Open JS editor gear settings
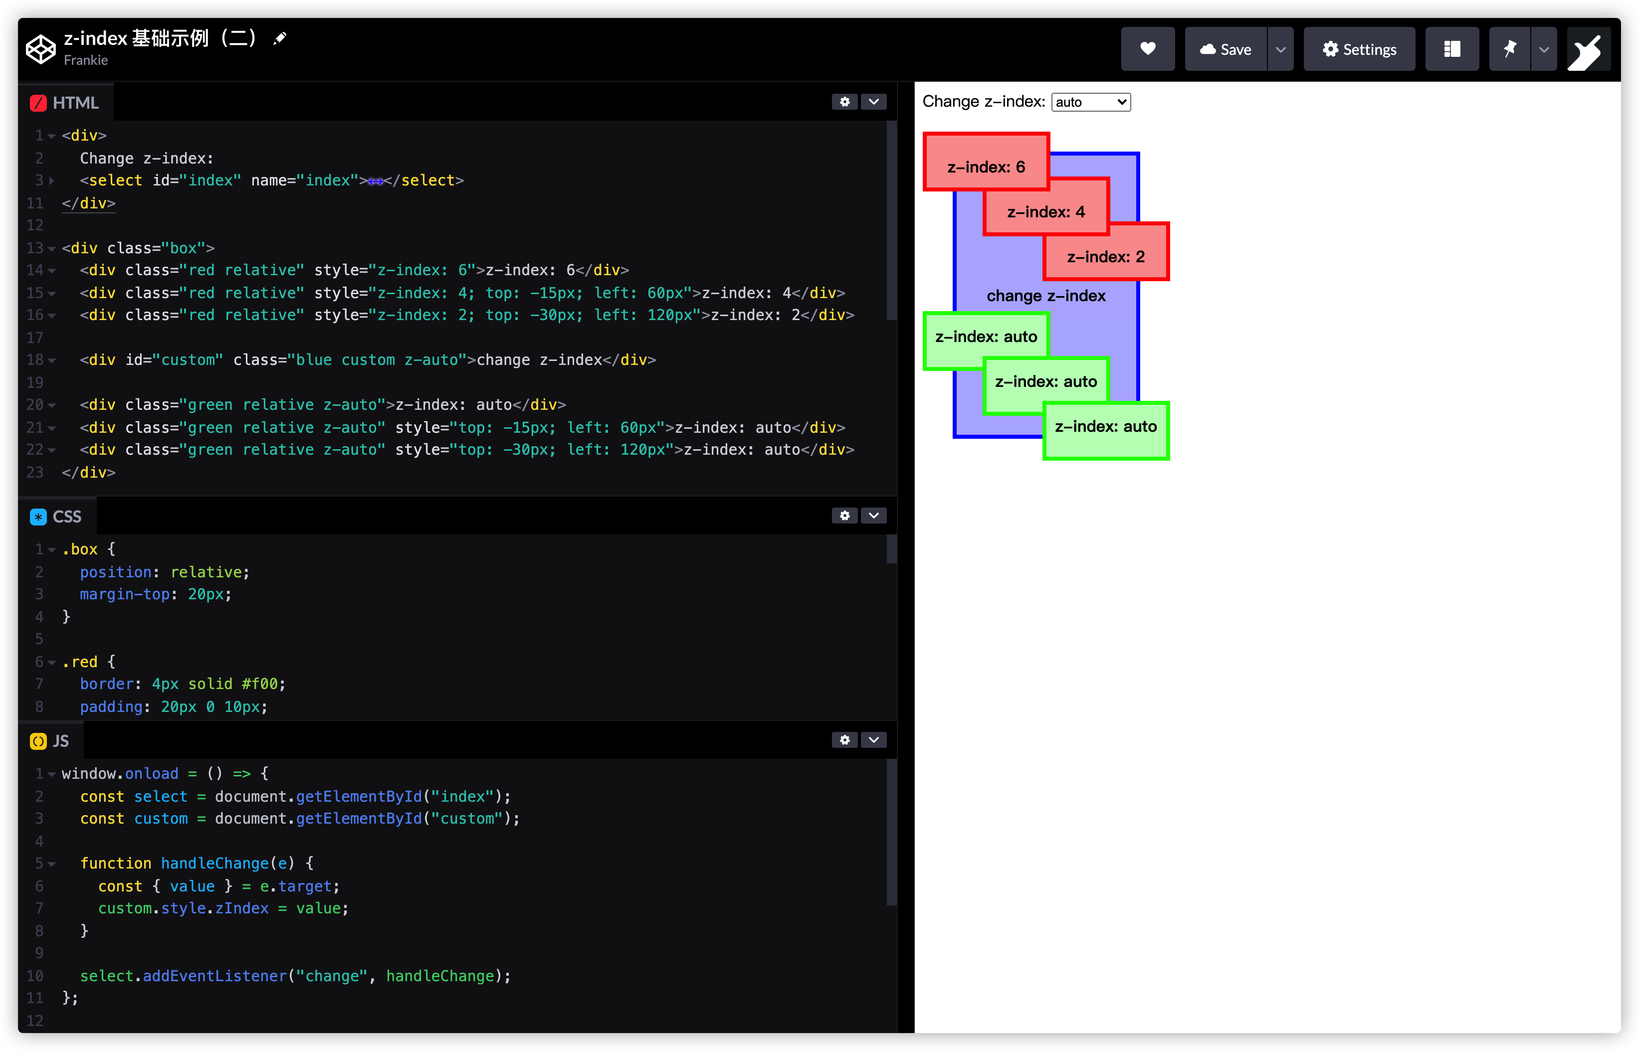 (x=844, y=740)
